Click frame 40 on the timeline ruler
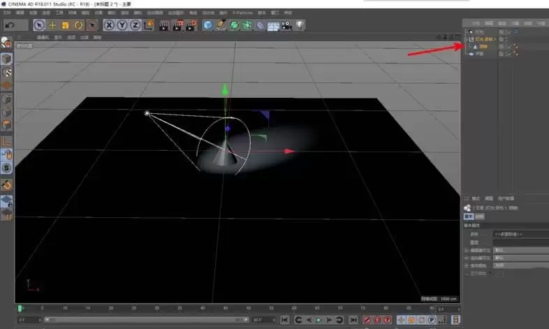 pos(202,307)
